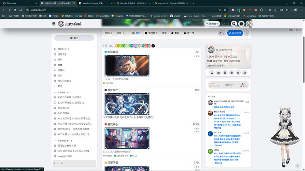Open the GGS导航站 sidebar link
The image size is (305, 171).
[63, 113]
